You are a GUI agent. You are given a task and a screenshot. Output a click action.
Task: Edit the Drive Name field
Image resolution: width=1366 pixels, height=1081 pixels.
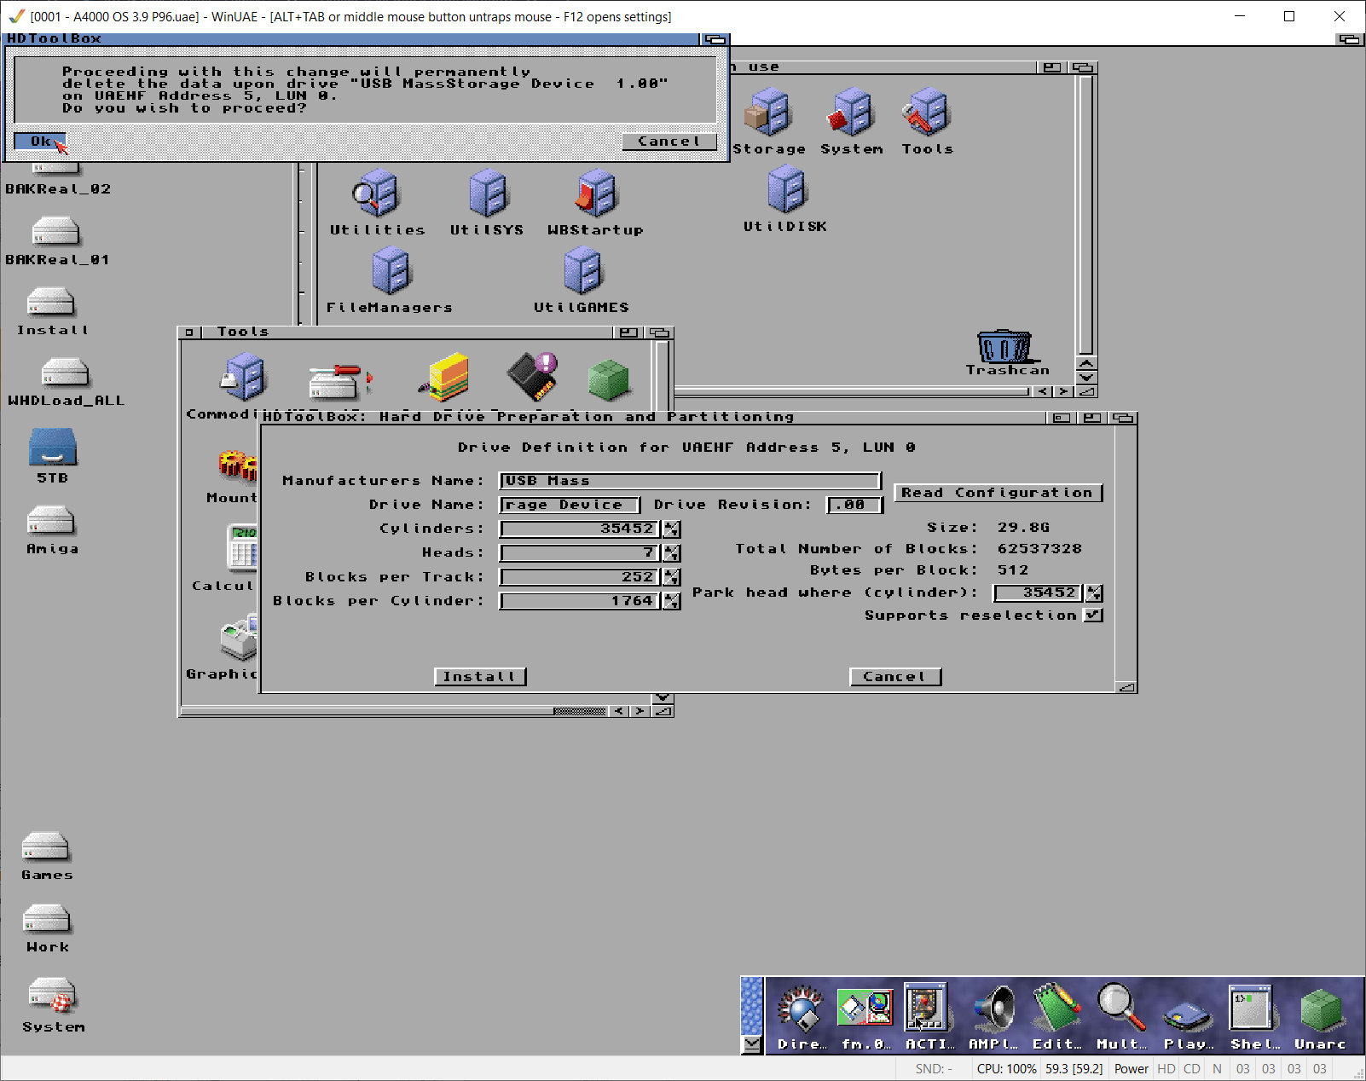coord(570,505)
